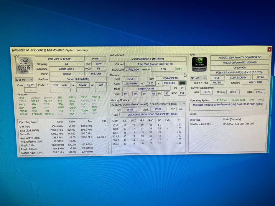This screenshot has height=206, width=275.
Task: Click the Intel B560 chipset field
Action: click(155, 64)
